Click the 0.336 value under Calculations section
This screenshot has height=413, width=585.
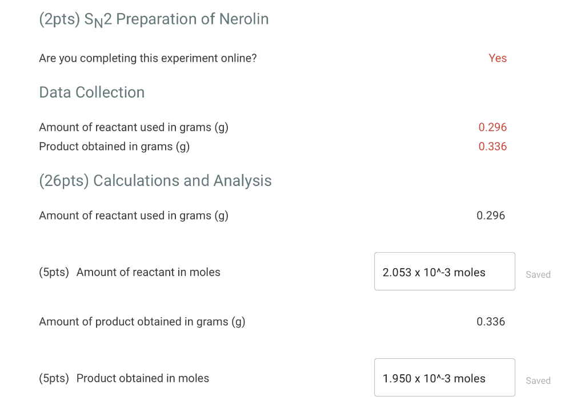490,321
